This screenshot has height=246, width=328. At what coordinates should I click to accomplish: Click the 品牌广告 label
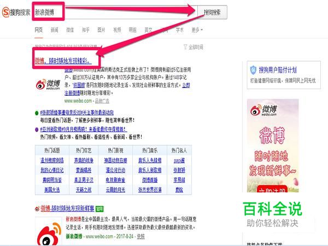[x=102, y=101]
